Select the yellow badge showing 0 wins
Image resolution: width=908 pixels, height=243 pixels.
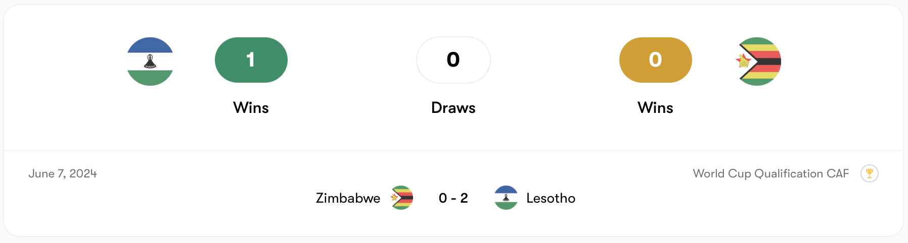pyautogui.click(x=655, y=60)
